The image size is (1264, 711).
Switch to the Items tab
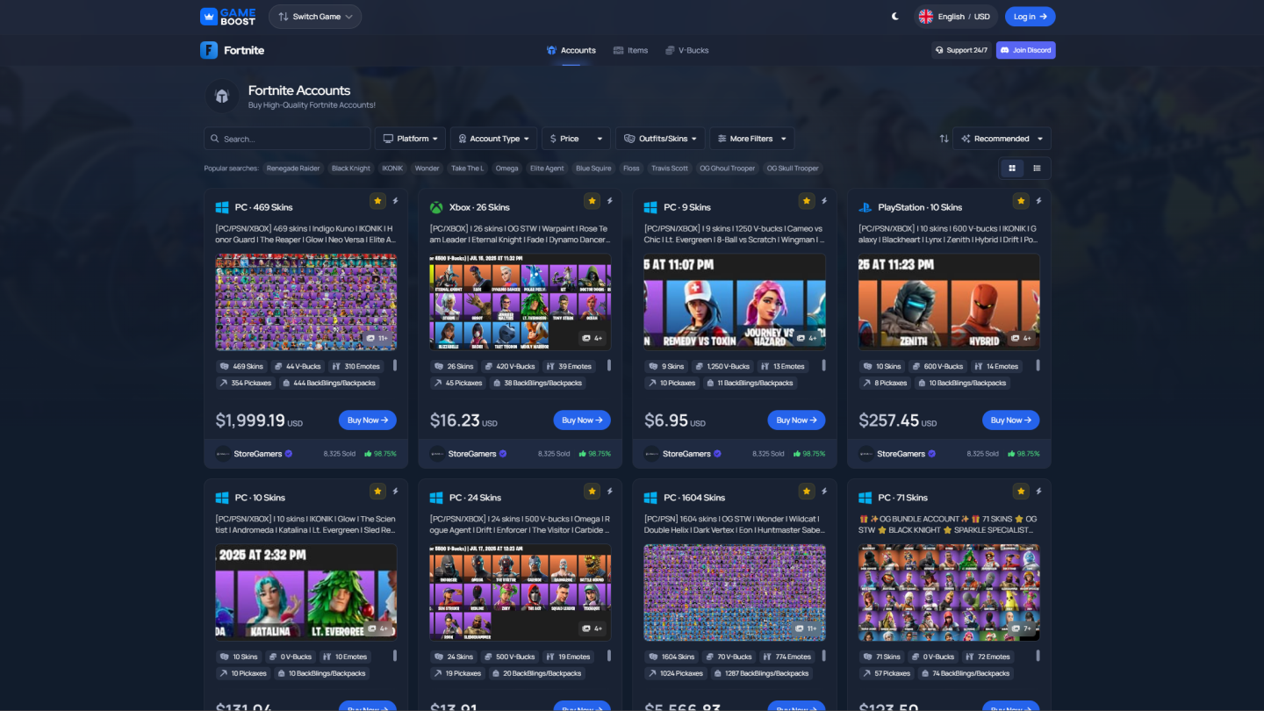click(630, 50)
